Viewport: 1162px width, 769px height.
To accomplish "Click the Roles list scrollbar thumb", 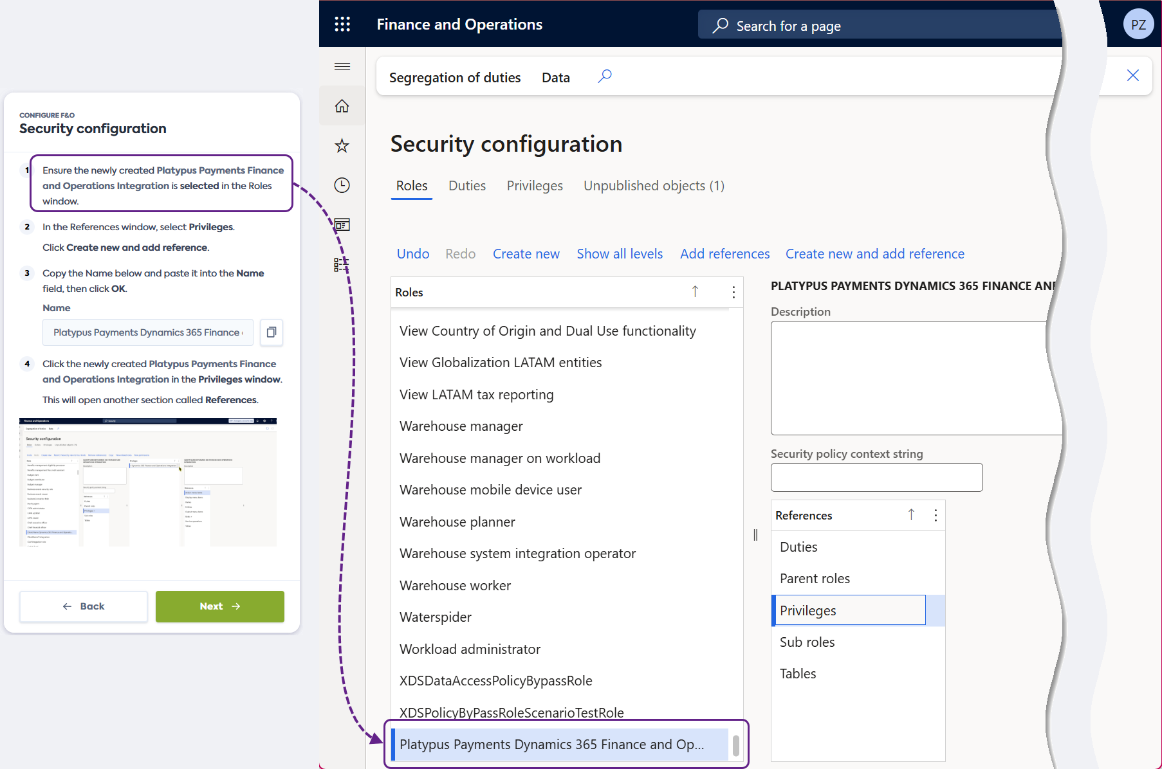I will click(736, 746).
